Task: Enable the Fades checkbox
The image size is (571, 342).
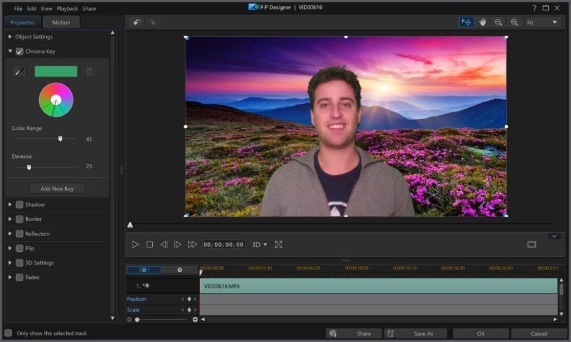Action: [20, 277]
